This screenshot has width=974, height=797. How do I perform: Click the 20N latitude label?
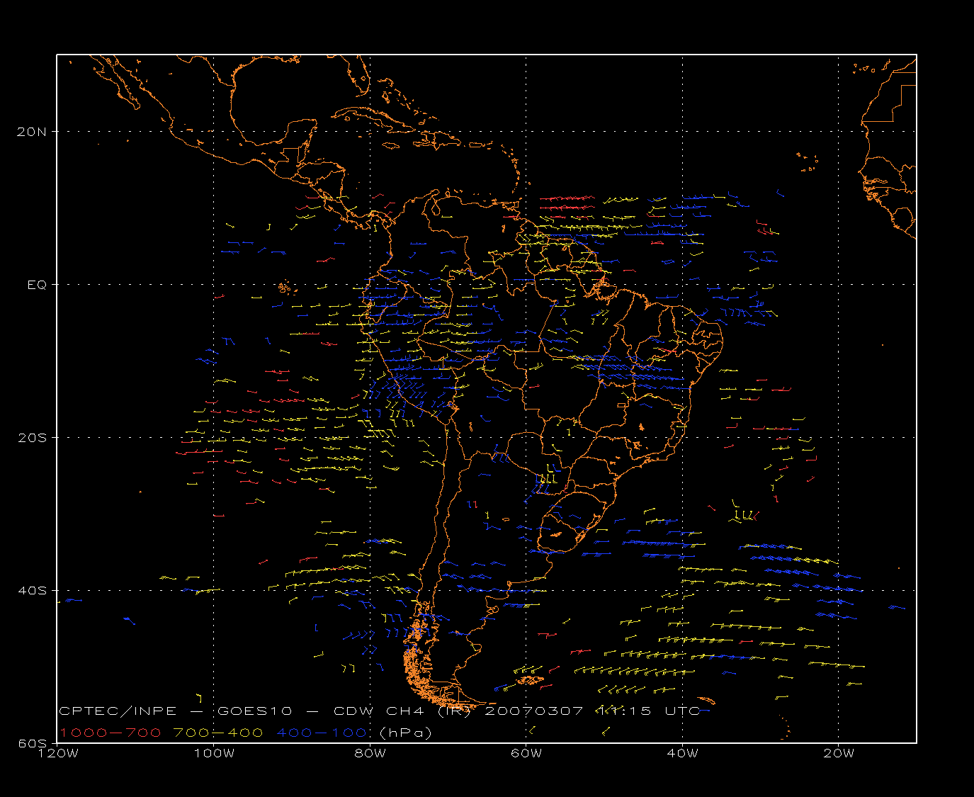[33, 132]
